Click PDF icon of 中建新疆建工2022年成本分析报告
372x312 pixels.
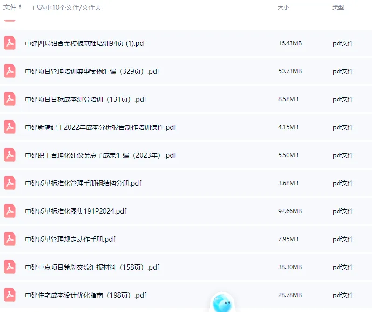(x=10, y=127)
